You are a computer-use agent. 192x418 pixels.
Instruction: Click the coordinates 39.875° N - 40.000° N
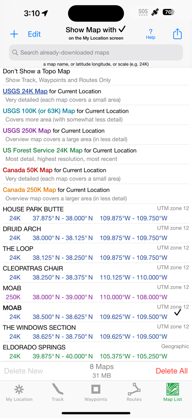pyautogui.click(x=63, y=356)
